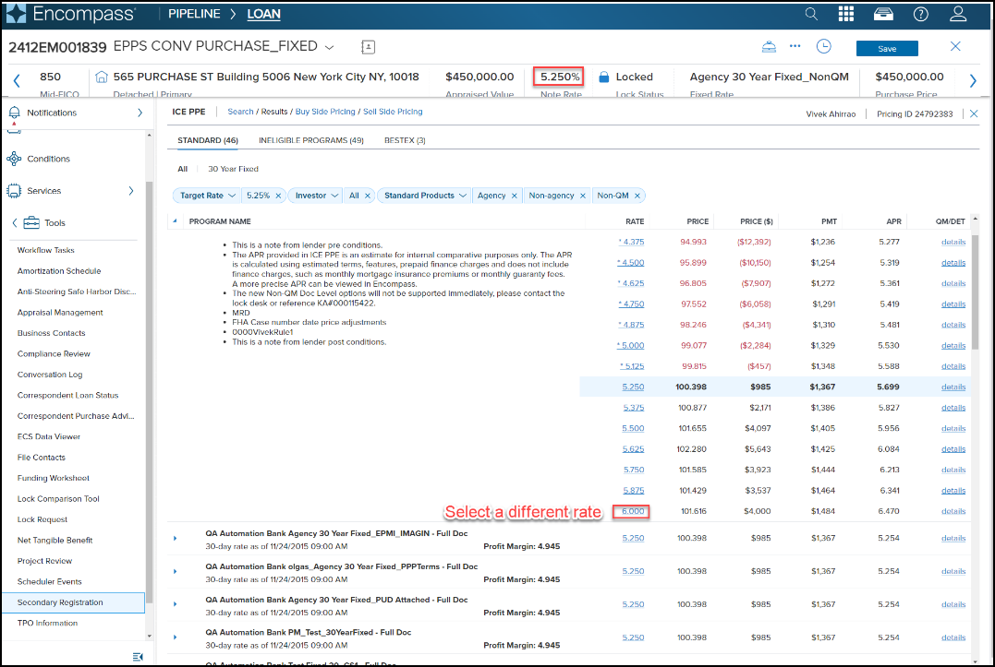Expand the olgas_Agency 30 Year Fixed_PPPTerms row
Viewport: 995px width, 667px height.
point(176,571)
